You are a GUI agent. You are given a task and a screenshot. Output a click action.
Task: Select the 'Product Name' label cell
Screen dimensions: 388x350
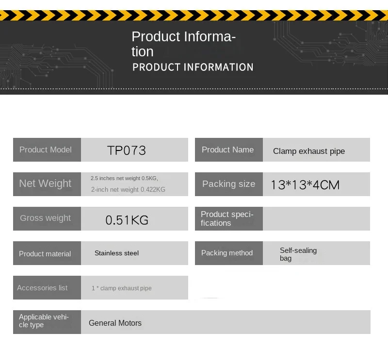point(229,150)
